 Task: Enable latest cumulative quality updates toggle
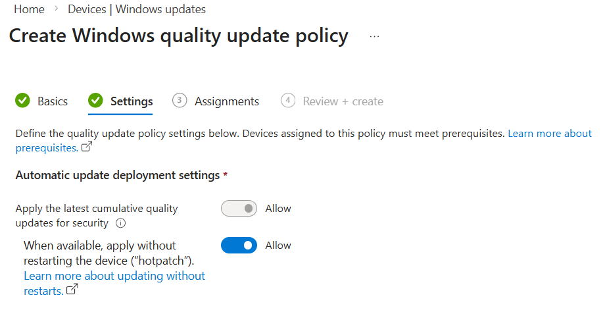[x=239, y=209]
